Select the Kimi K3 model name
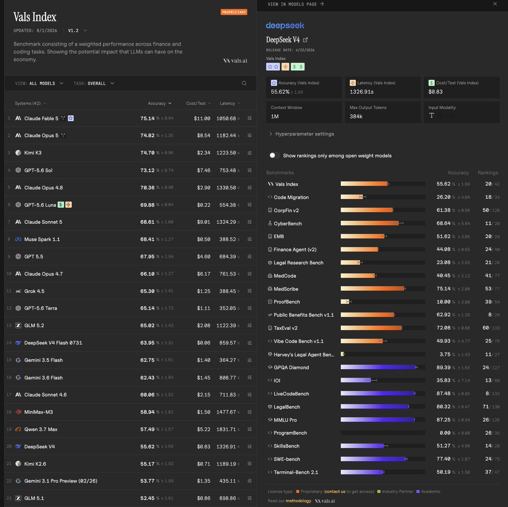The image size is (508, 507). coord(33,153)
